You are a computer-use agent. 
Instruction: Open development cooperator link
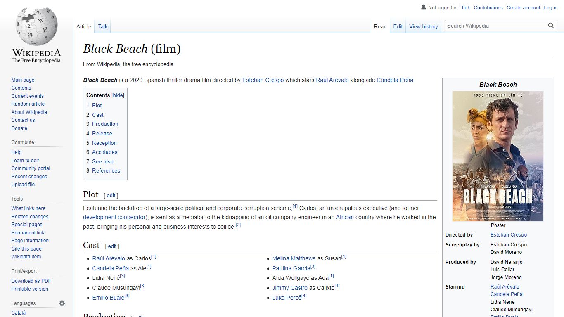pos(114,217)
